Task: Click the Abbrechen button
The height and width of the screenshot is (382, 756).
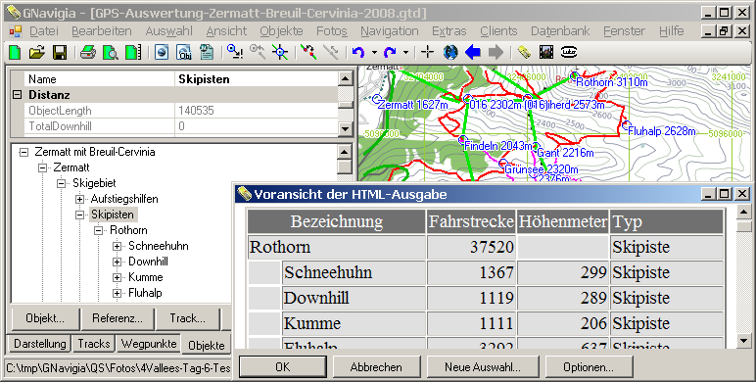Action: click(376, 367)
